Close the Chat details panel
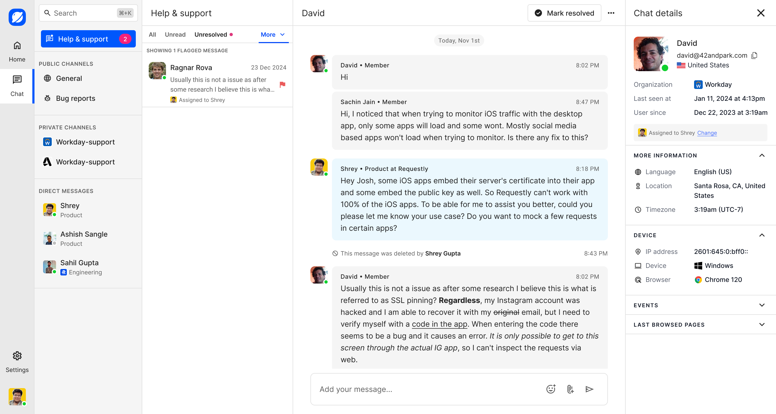Image resolution: width=776 pixels, height=414 pixels. 761,13
